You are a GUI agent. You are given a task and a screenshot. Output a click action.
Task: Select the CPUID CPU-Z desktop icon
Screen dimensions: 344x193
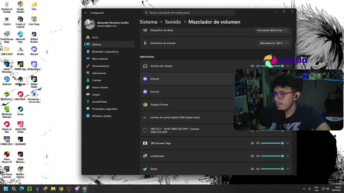pyautogui.click(x=7, y=141)
